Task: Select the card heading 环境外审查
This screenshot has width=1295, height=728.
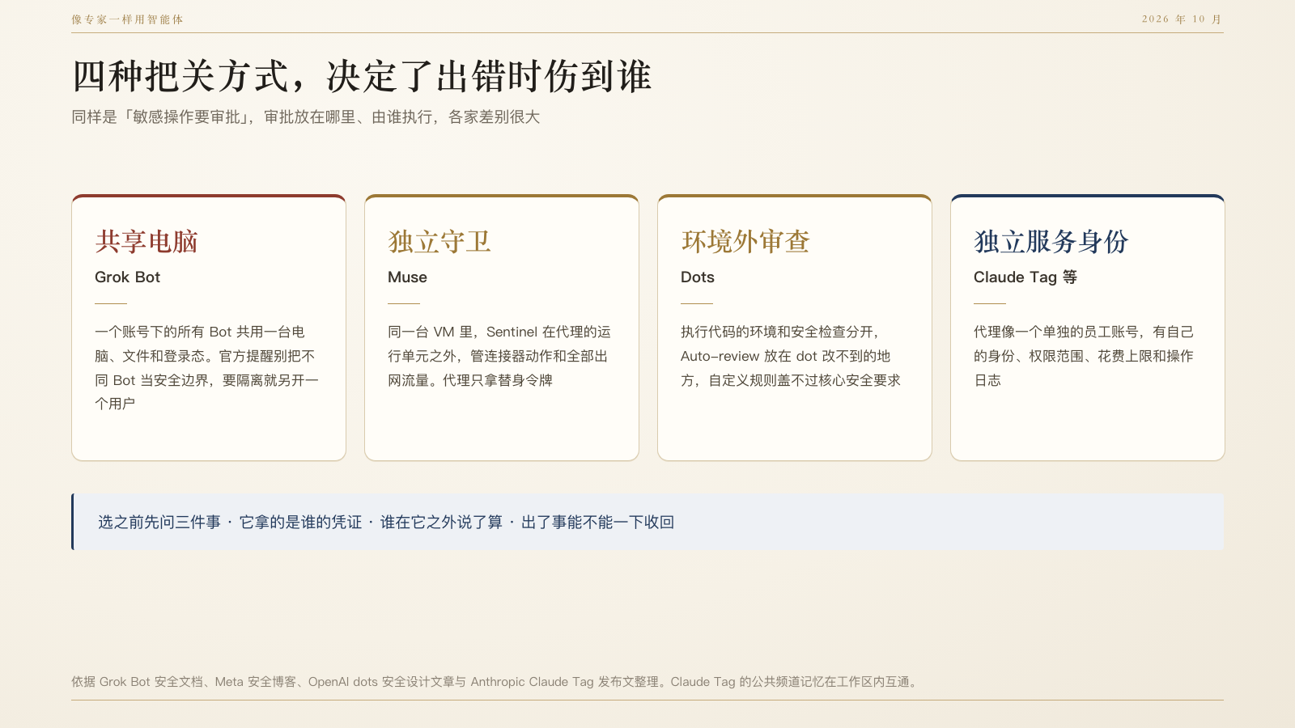Action: [x=745, y=242]
